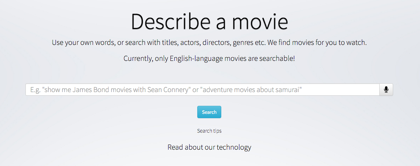The width and height of the screenshot is (420, 166).
Task: Click the Use your own words paragraph
Action: pos(209,42)
